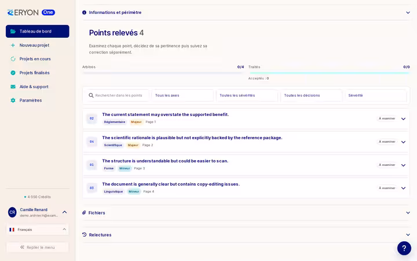Click the CR user avatar
Screen dimensions: 417x261
pos(12,212)
